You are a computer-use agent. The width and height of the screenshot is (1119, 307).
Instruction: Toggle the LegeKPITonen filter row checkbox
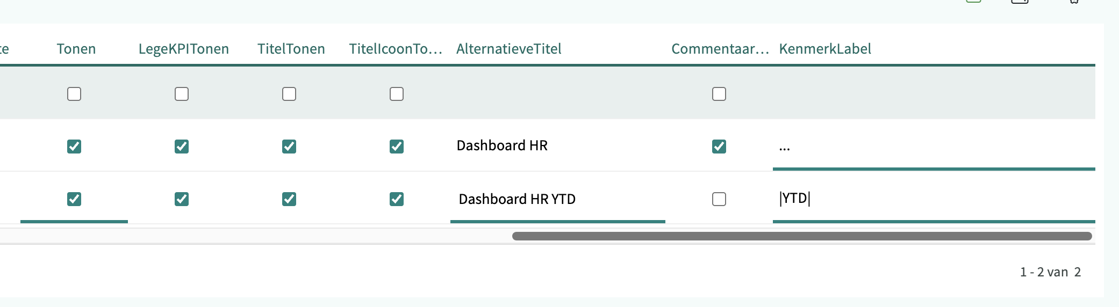click(182, 94)
